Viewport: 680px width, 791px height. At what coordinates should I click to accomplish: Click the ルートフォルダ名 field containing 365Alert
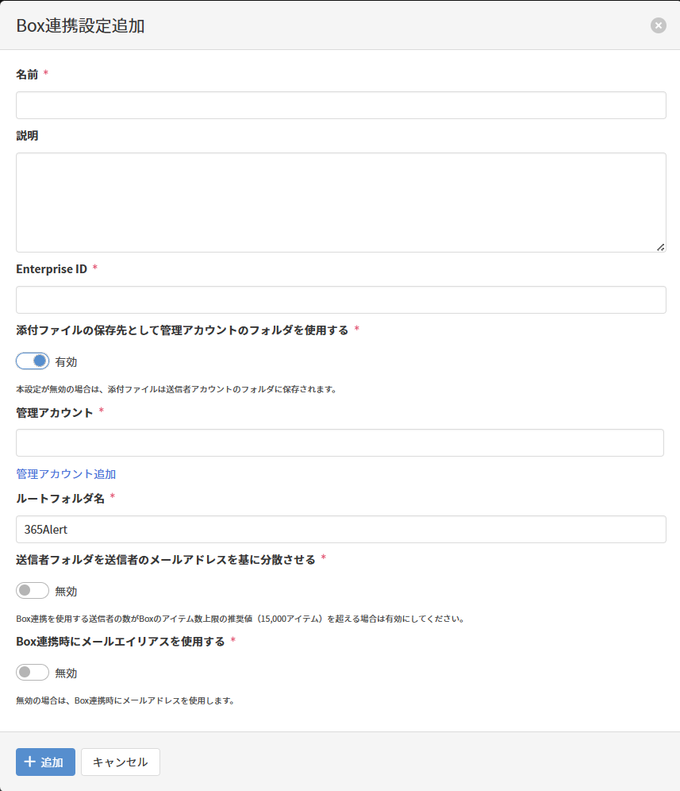click(x=340, y=530)
